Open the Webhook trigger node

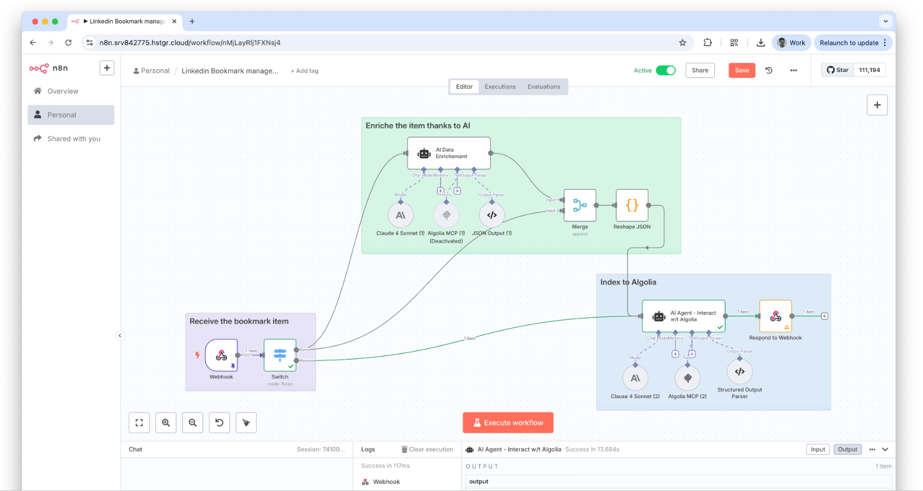221,355
